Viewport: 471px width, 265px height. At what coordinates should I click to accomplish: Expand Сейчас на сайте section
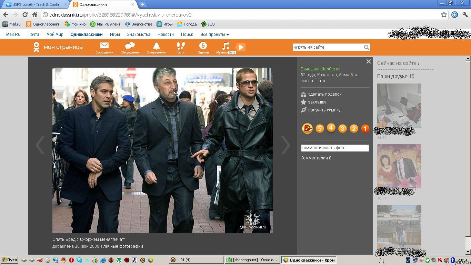click(x=398, y=63)
